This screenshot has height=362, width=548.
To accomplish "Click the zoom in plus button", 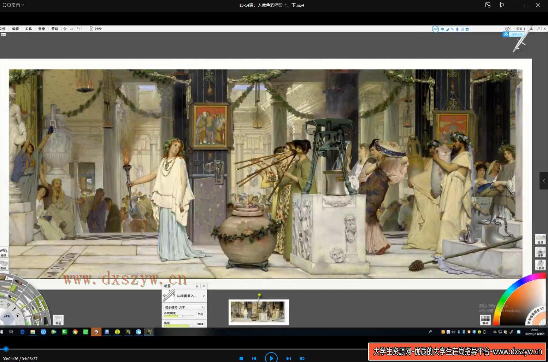I will (524, 29).
